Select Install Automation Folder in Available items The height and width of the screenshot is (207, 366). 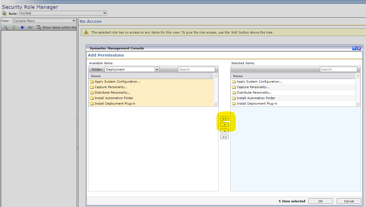[x=114, y=98]
